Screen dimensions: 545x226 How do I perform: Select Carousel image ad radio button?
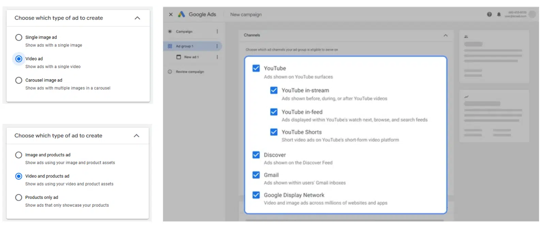click(x=19, y=80)
